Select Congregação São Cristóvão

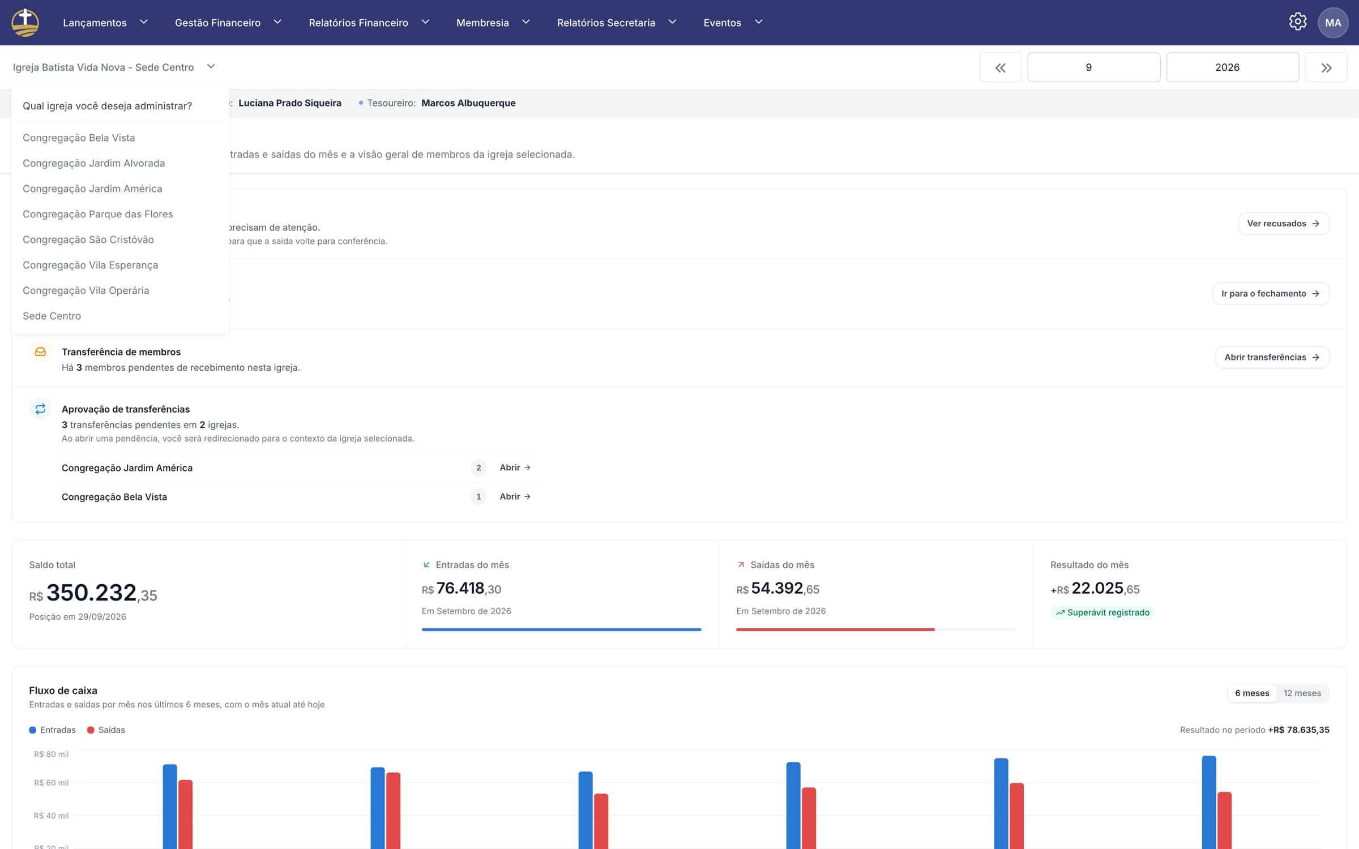point(120,239)
